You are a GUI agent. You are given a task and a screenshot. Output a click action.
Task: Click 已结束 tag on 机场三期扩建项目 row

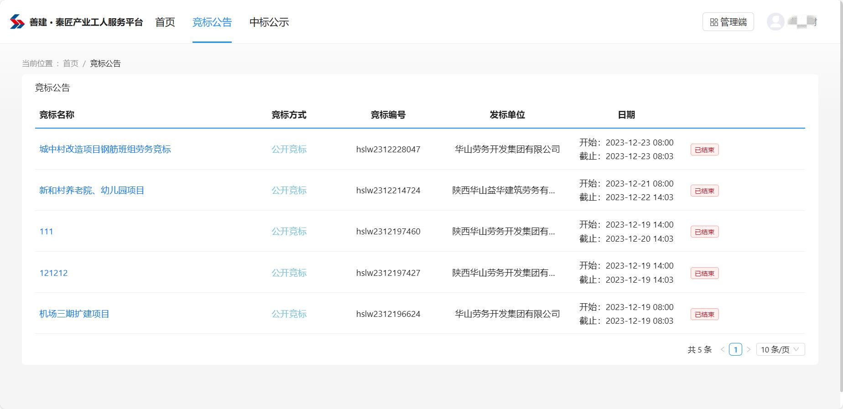(x=704, y=314)
